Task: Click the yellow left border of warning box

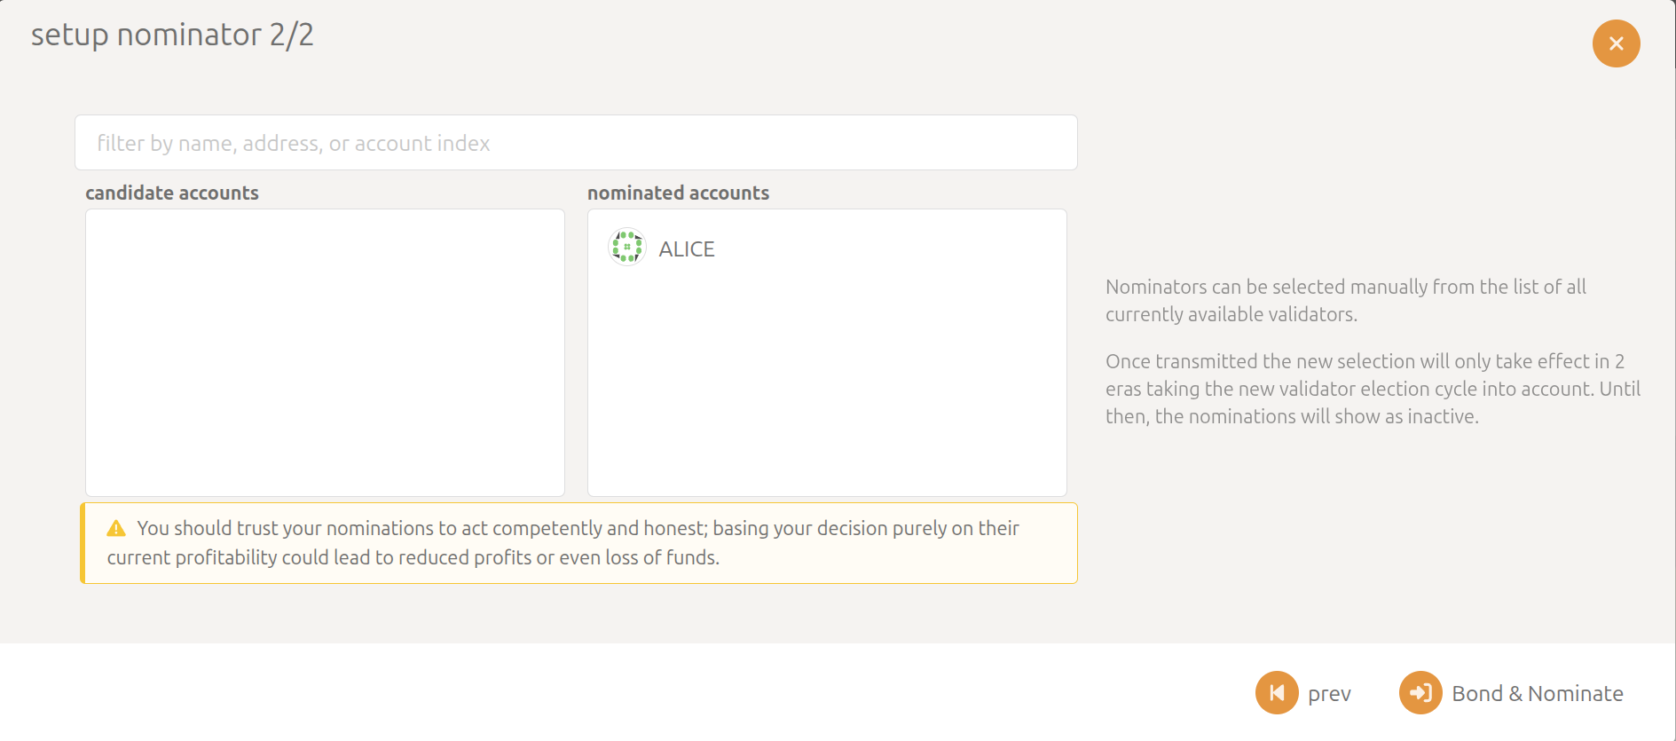Action: [x=83, y=543]
